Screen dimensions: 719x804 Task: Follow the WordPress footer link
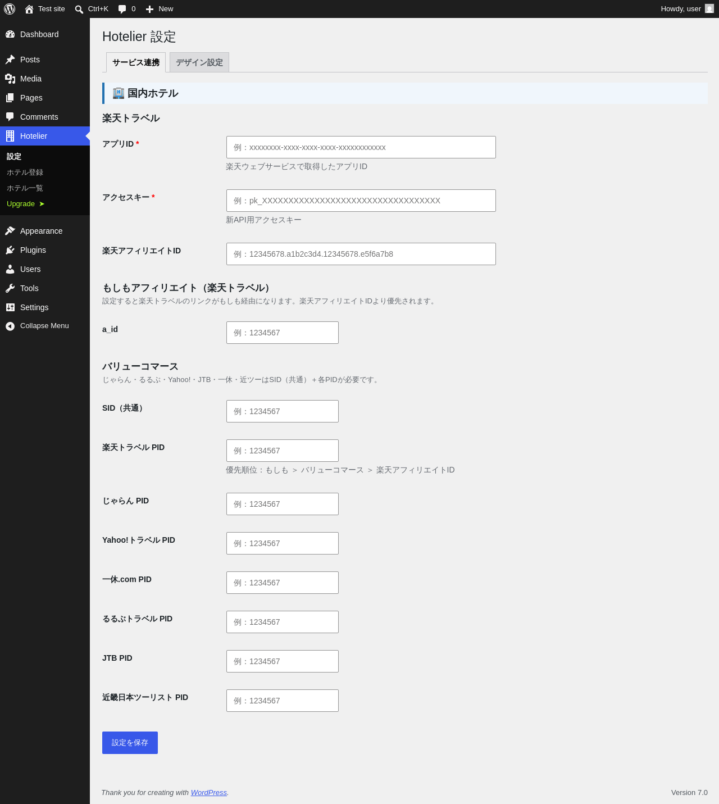tap(209, 793)
